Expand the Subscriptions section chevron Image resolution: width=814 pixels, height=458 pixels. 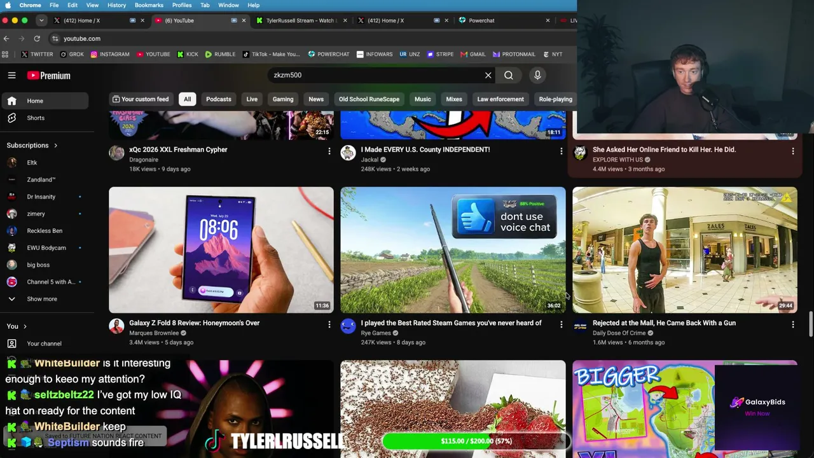55,146
